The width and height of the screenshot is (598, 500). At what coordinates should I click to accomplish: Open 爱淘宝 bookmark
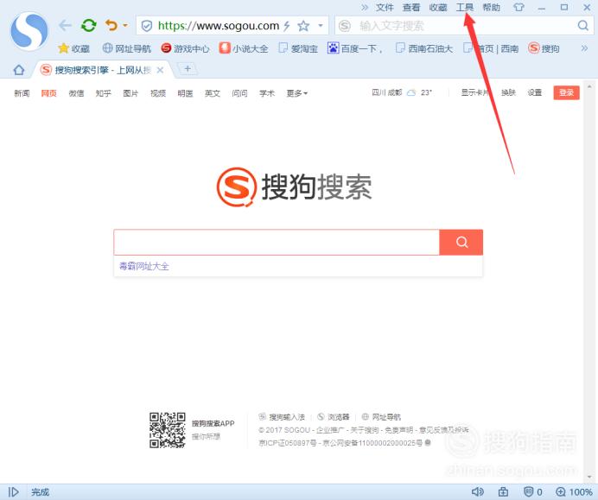298,48
